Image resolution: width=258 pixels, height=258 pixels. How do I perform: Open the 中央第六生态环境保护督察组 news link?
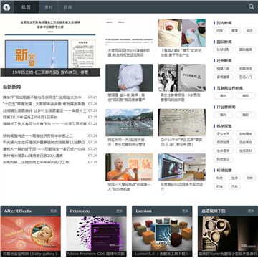[x=44, y=142]
